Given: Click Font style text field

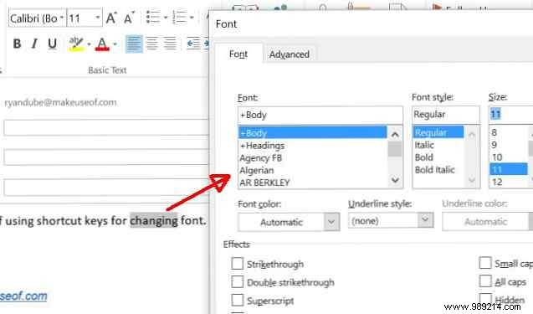Looking at the screenshot, I should point(446,115).
